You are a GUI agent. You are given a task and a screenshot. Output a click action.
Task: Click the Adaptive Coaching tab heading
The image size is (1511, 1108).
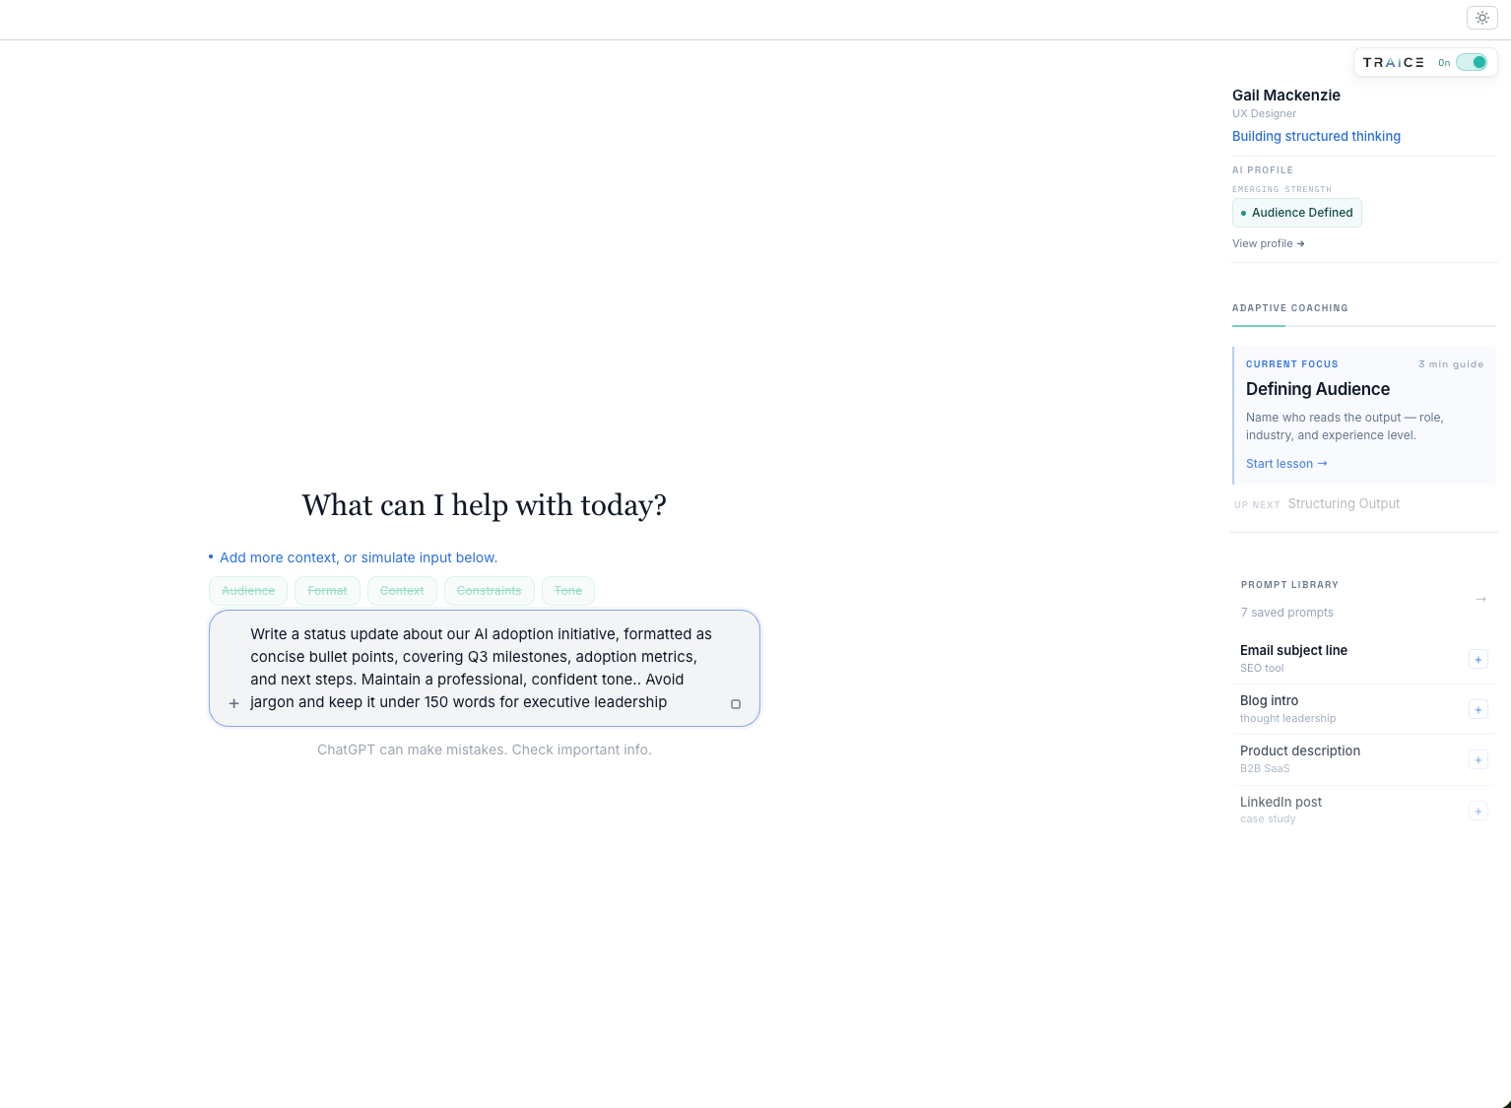1289,308
